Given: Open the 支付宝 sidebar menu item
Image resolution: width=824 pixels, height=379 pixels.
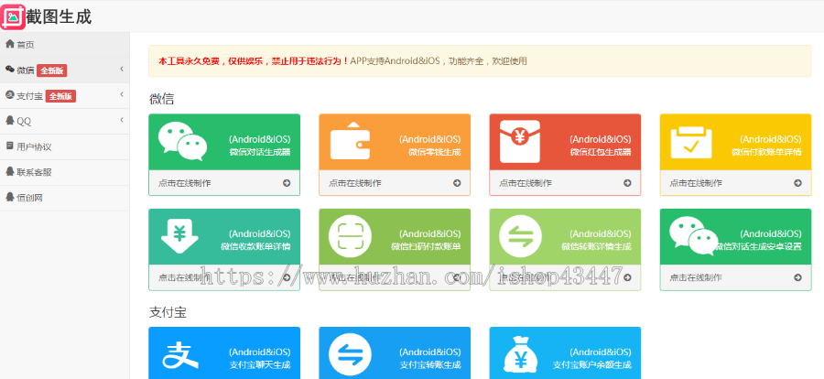Looking at the screenshot, I should click(65, 96).
